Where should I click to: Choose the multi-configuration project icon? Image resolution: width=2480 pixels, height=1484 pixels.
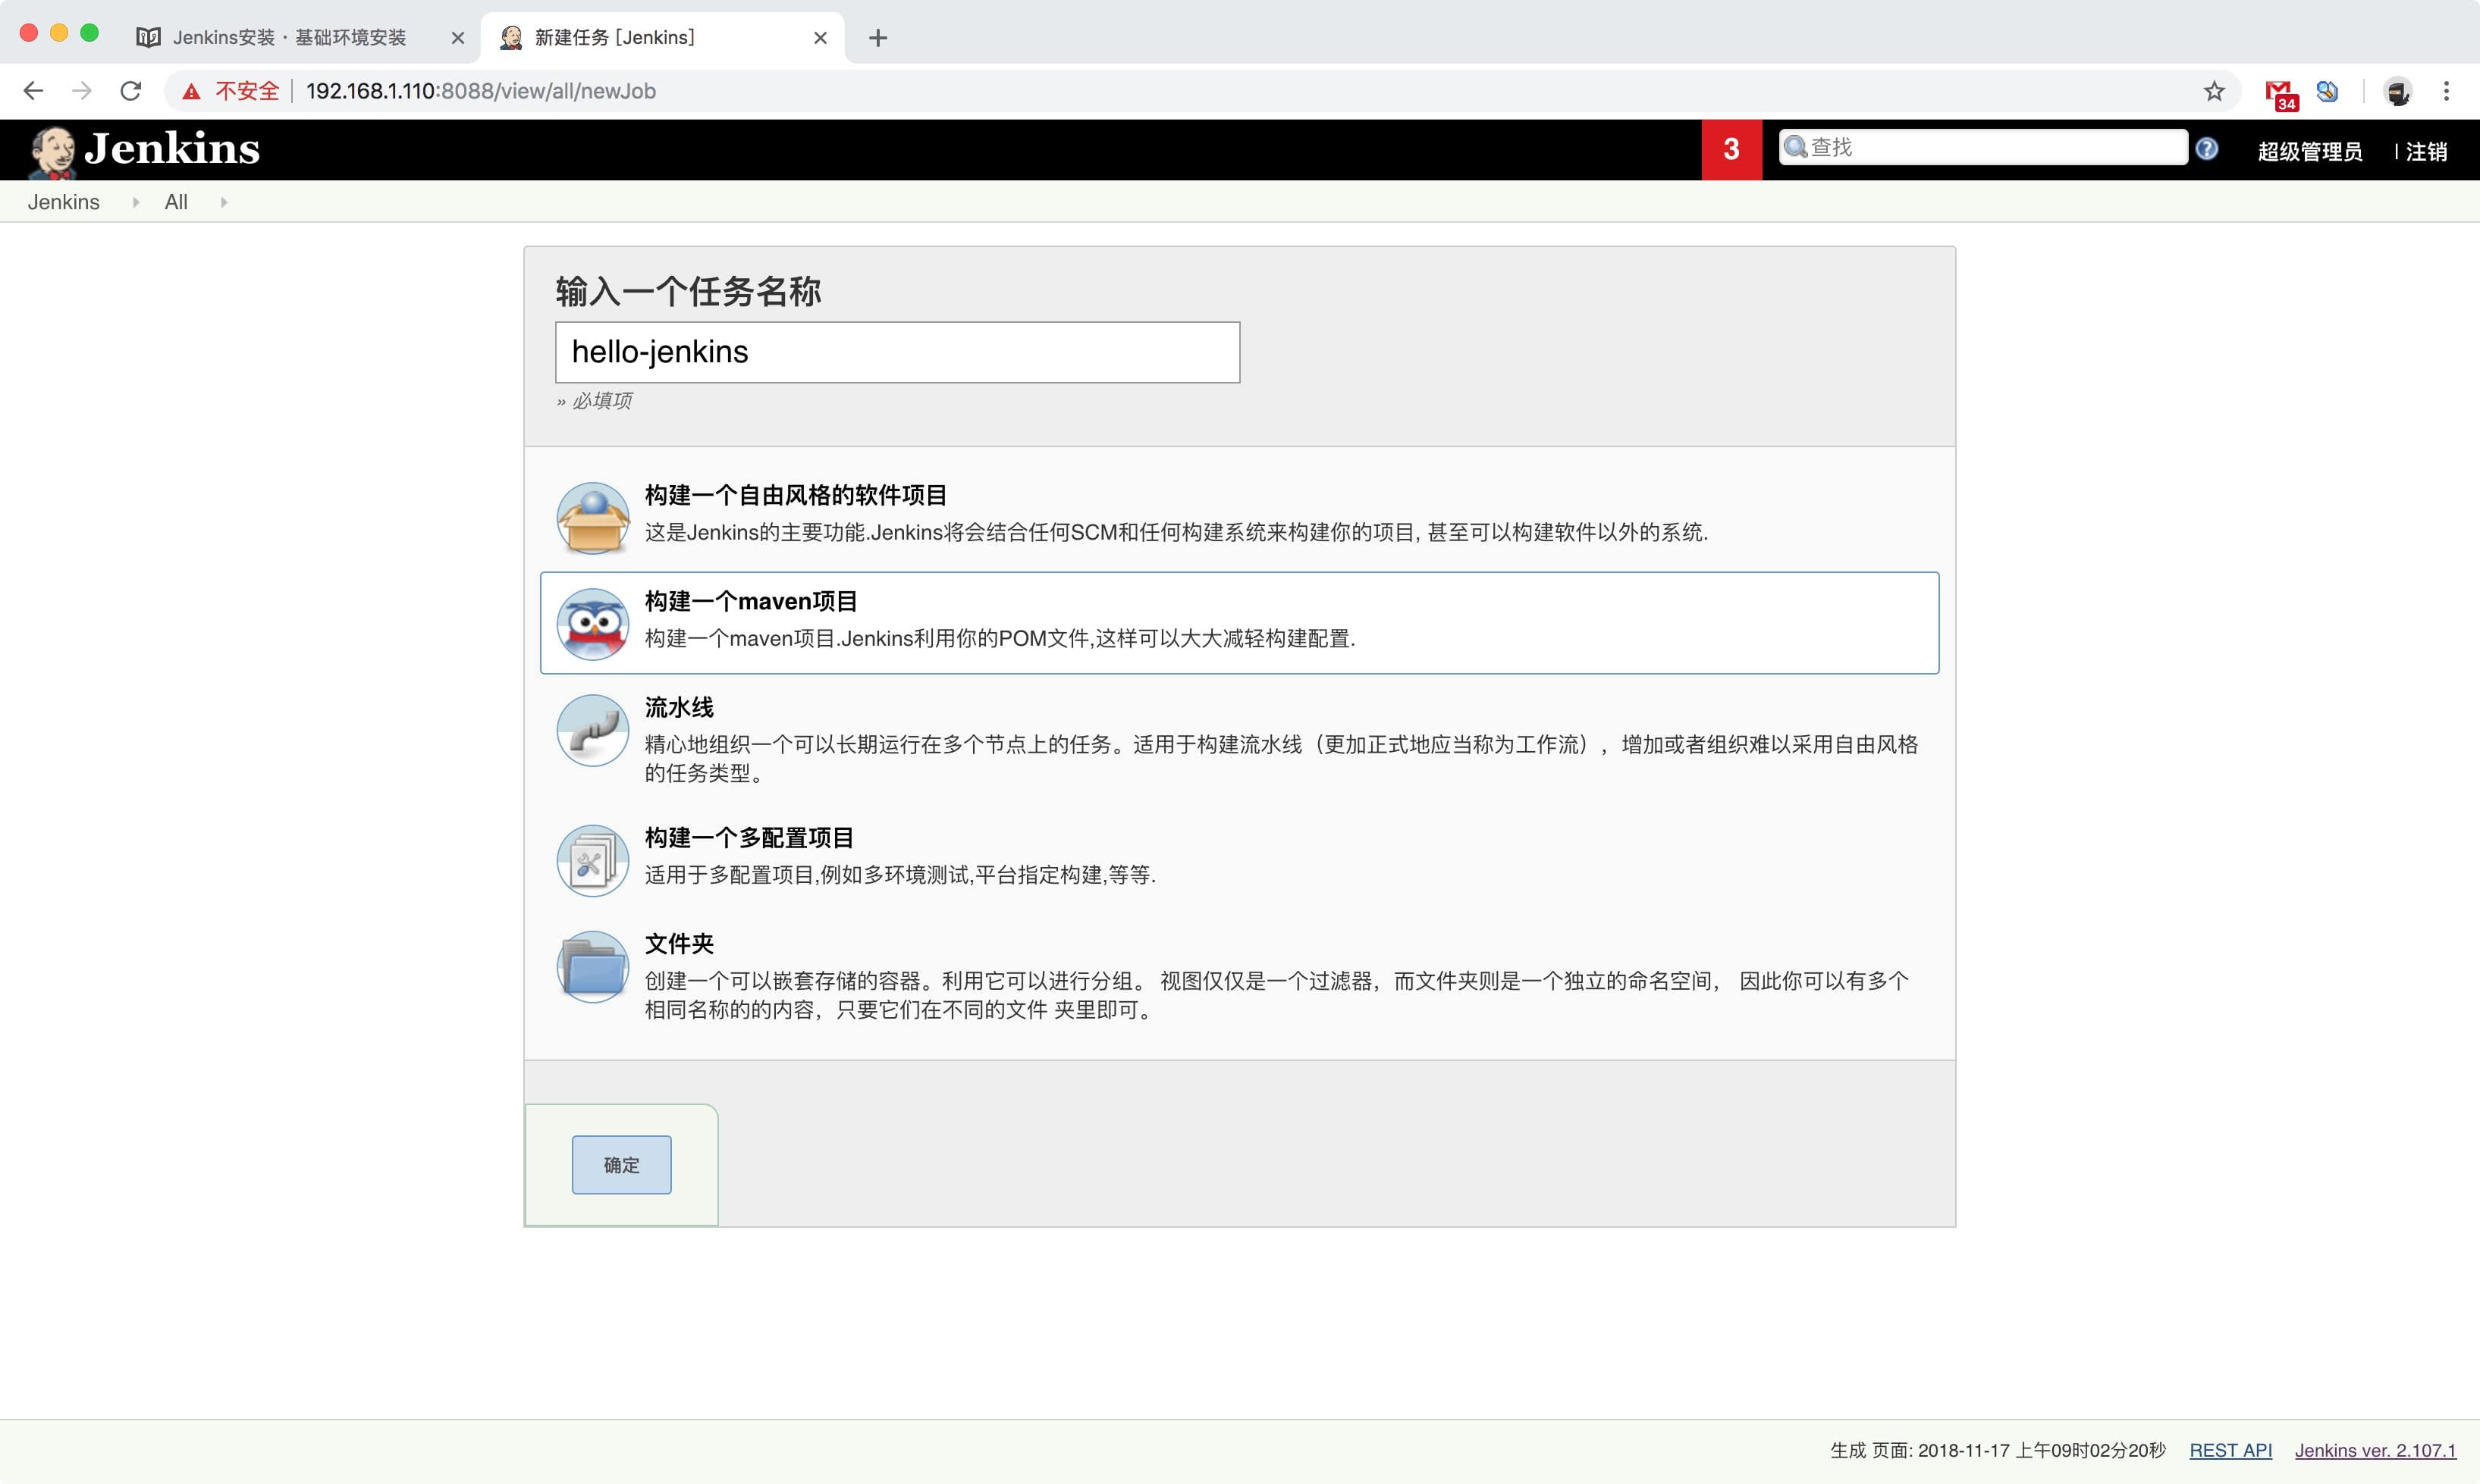pyautogui.click(x=592, y=861)
